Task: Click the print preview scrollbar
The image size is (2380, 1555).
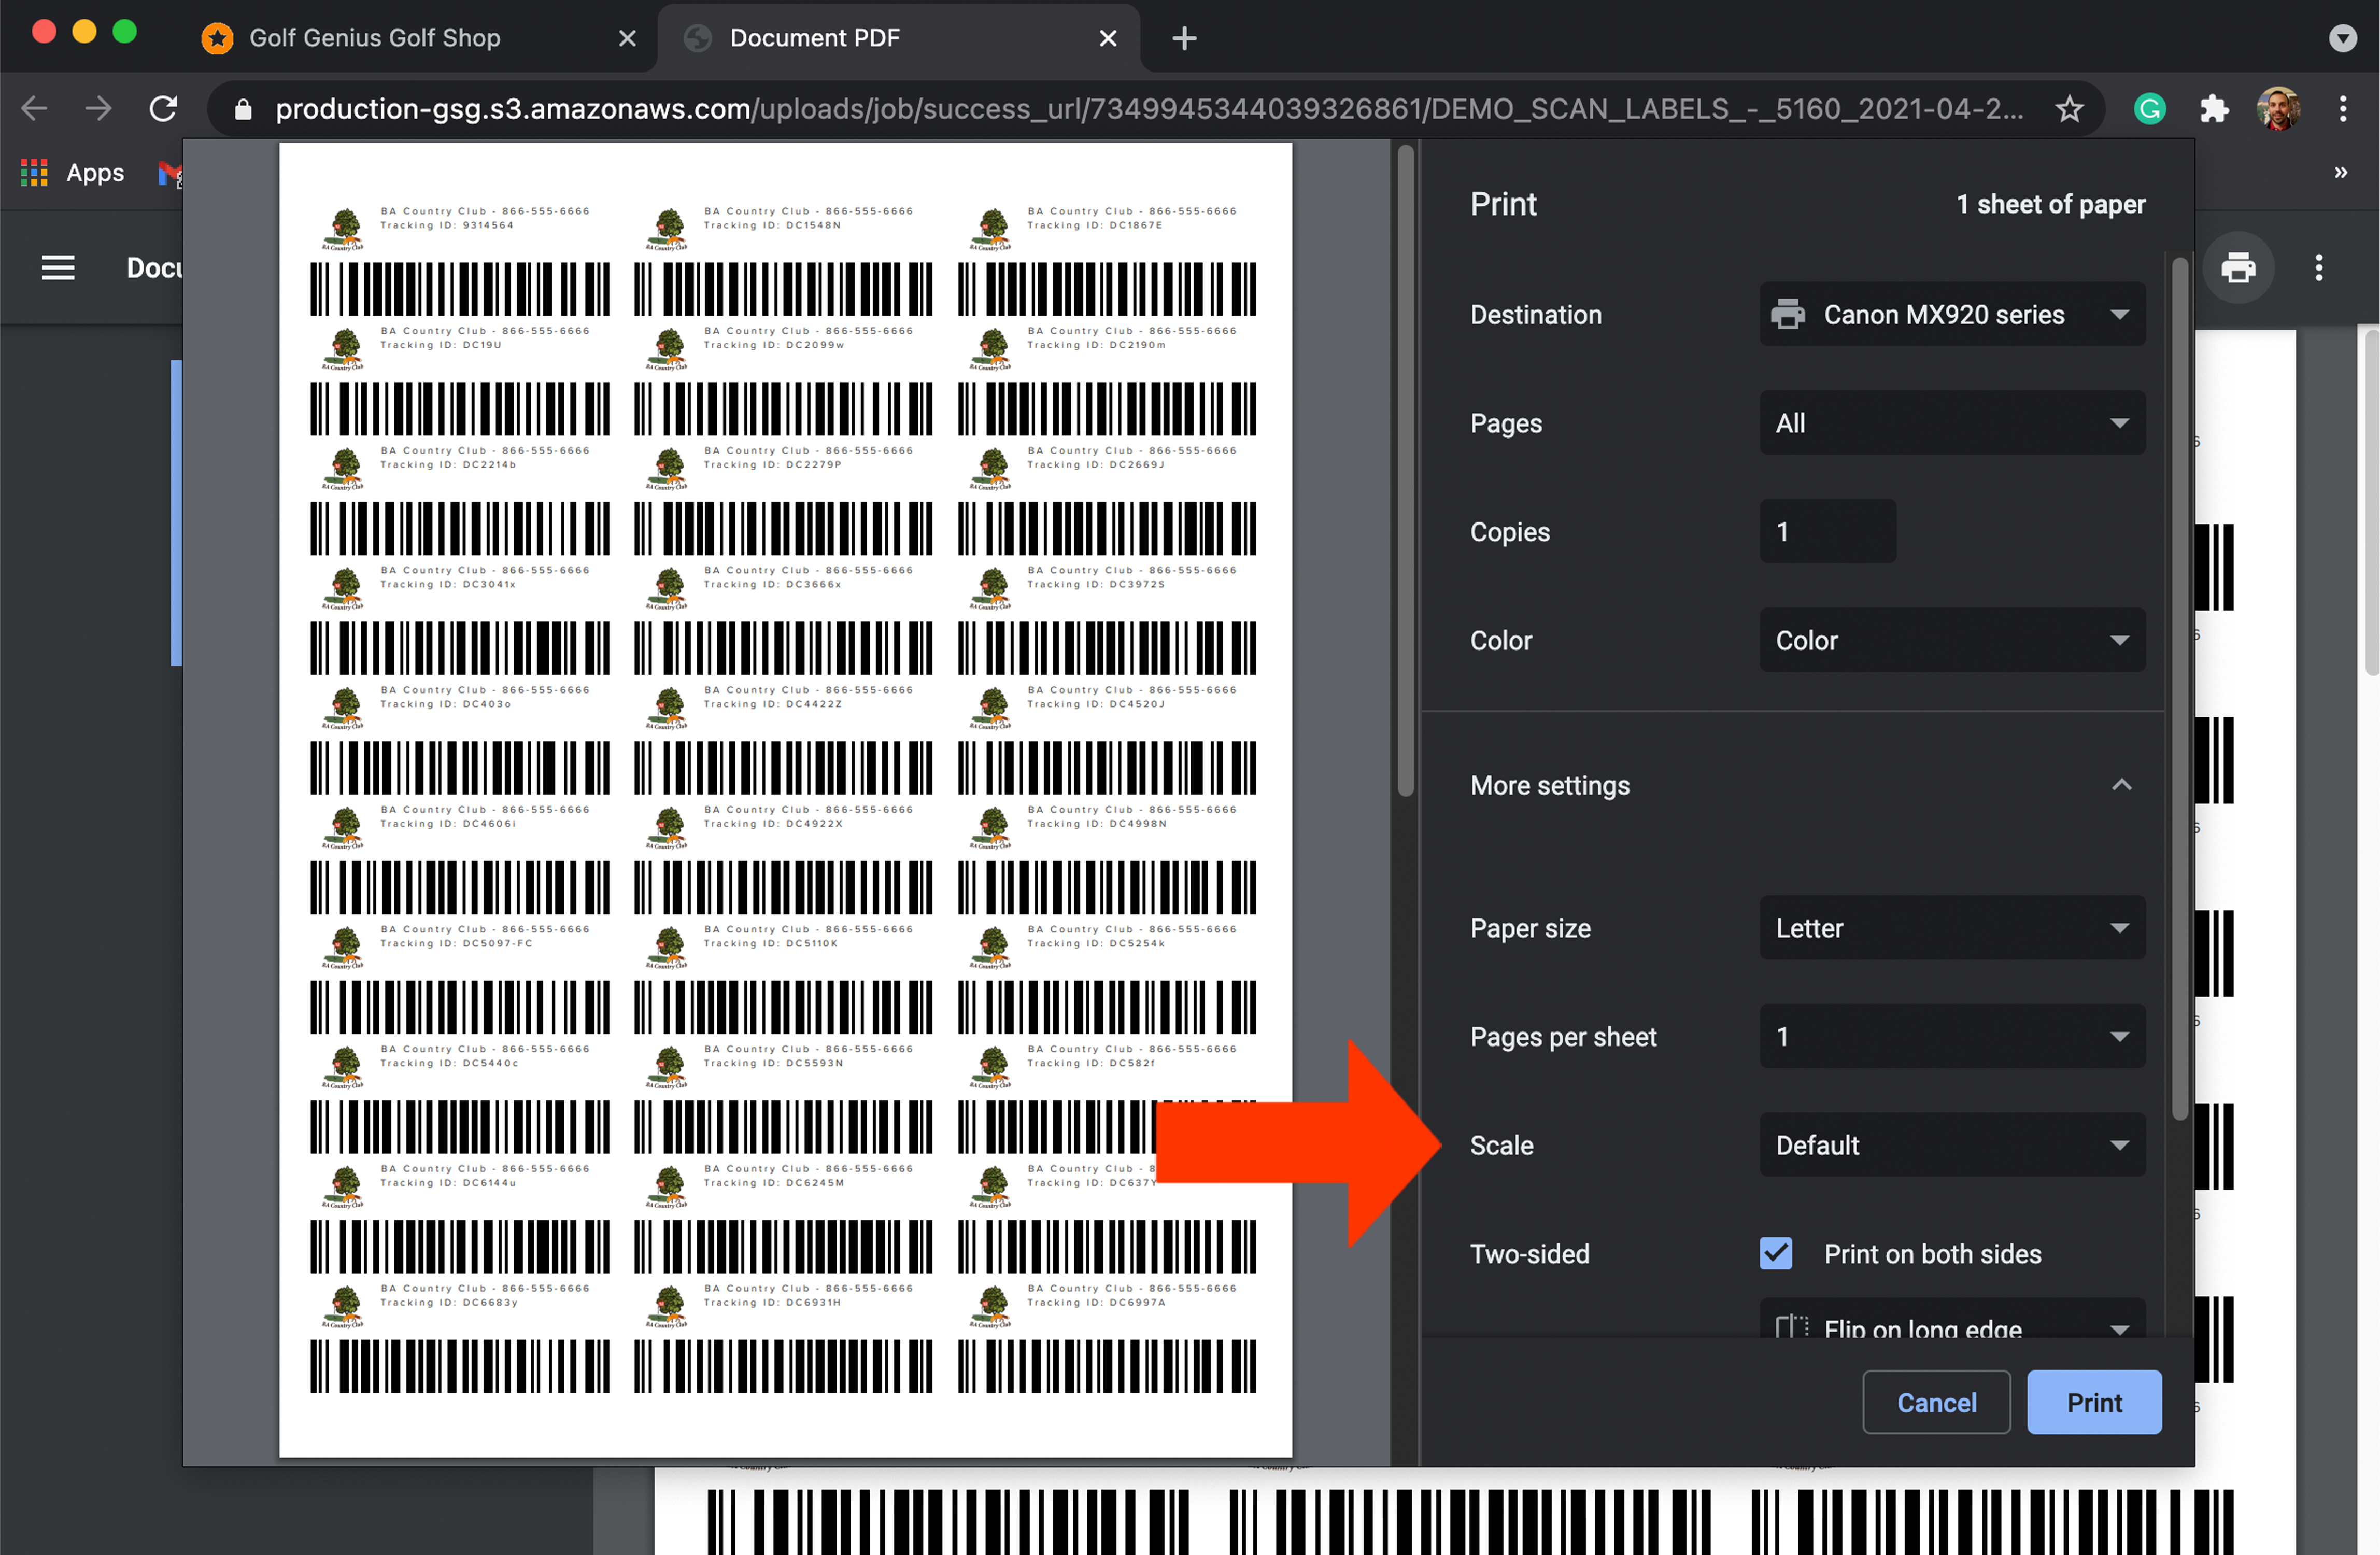Action: click(1405, 470)
